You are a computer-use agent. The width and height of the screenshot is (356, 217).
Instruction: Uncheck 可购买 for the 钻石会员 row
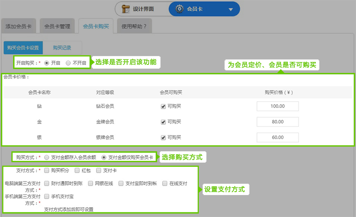[x=163, y=107]
